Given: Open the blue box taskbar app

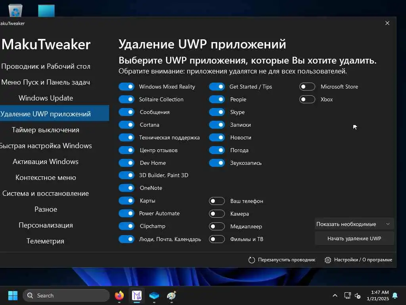Looking at the screenshot, I should 154,295.
